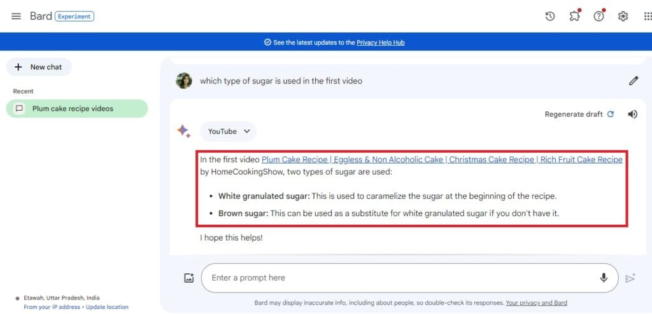
Task: Open the hamburger main menu
Action: pyautogui.click(x=16, y=16)
